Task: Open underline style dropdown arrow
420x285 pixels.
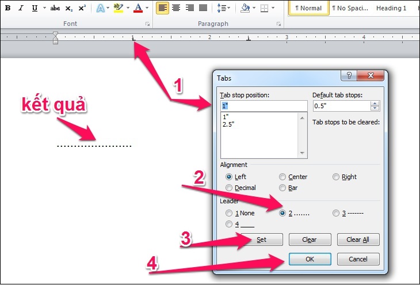Action: pos(44,8)
